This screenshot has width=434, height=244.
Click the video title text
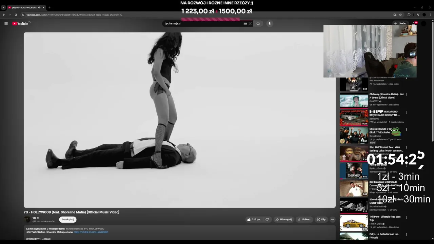click(x=71, y=212)
